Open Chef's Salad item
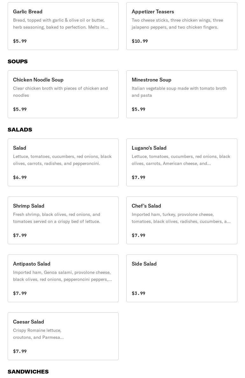 click(x=182, y=220)
